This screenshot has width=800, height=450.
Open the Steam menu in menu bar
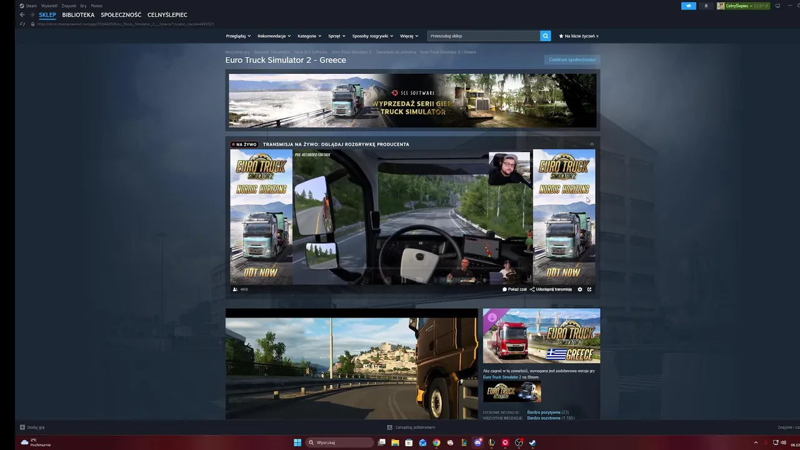click(x=29, y=6)
